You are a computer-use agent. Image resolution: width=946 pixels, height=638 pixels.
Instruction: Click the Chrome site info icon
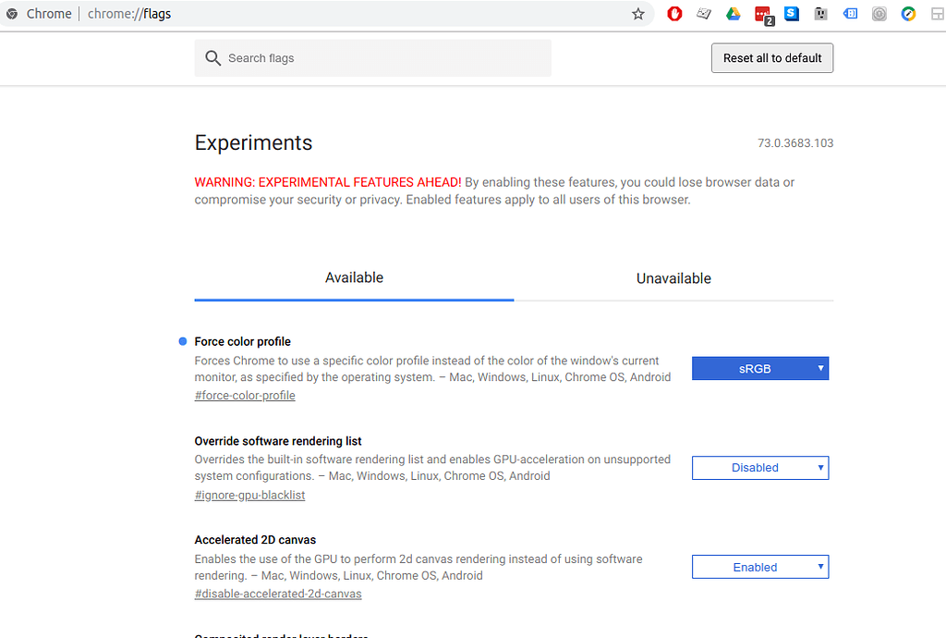click(12, 14)
